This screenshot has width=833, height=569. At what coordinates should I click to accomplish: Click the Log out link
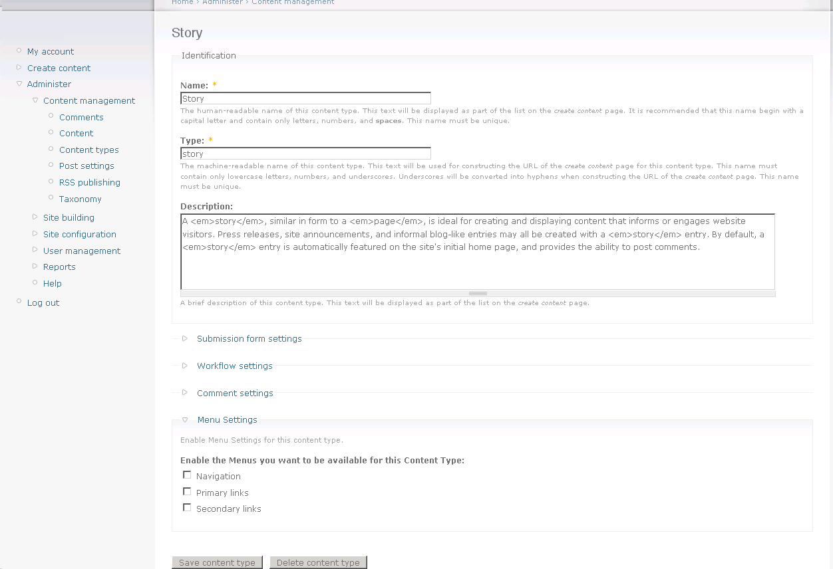click(x=43, y=302)
